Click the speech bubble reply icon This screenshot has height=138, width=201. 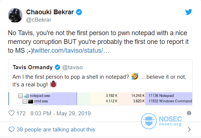coord(11,130)
